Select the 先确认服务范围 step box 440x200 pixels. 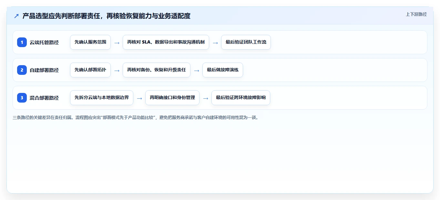click(x=90, y=42)
